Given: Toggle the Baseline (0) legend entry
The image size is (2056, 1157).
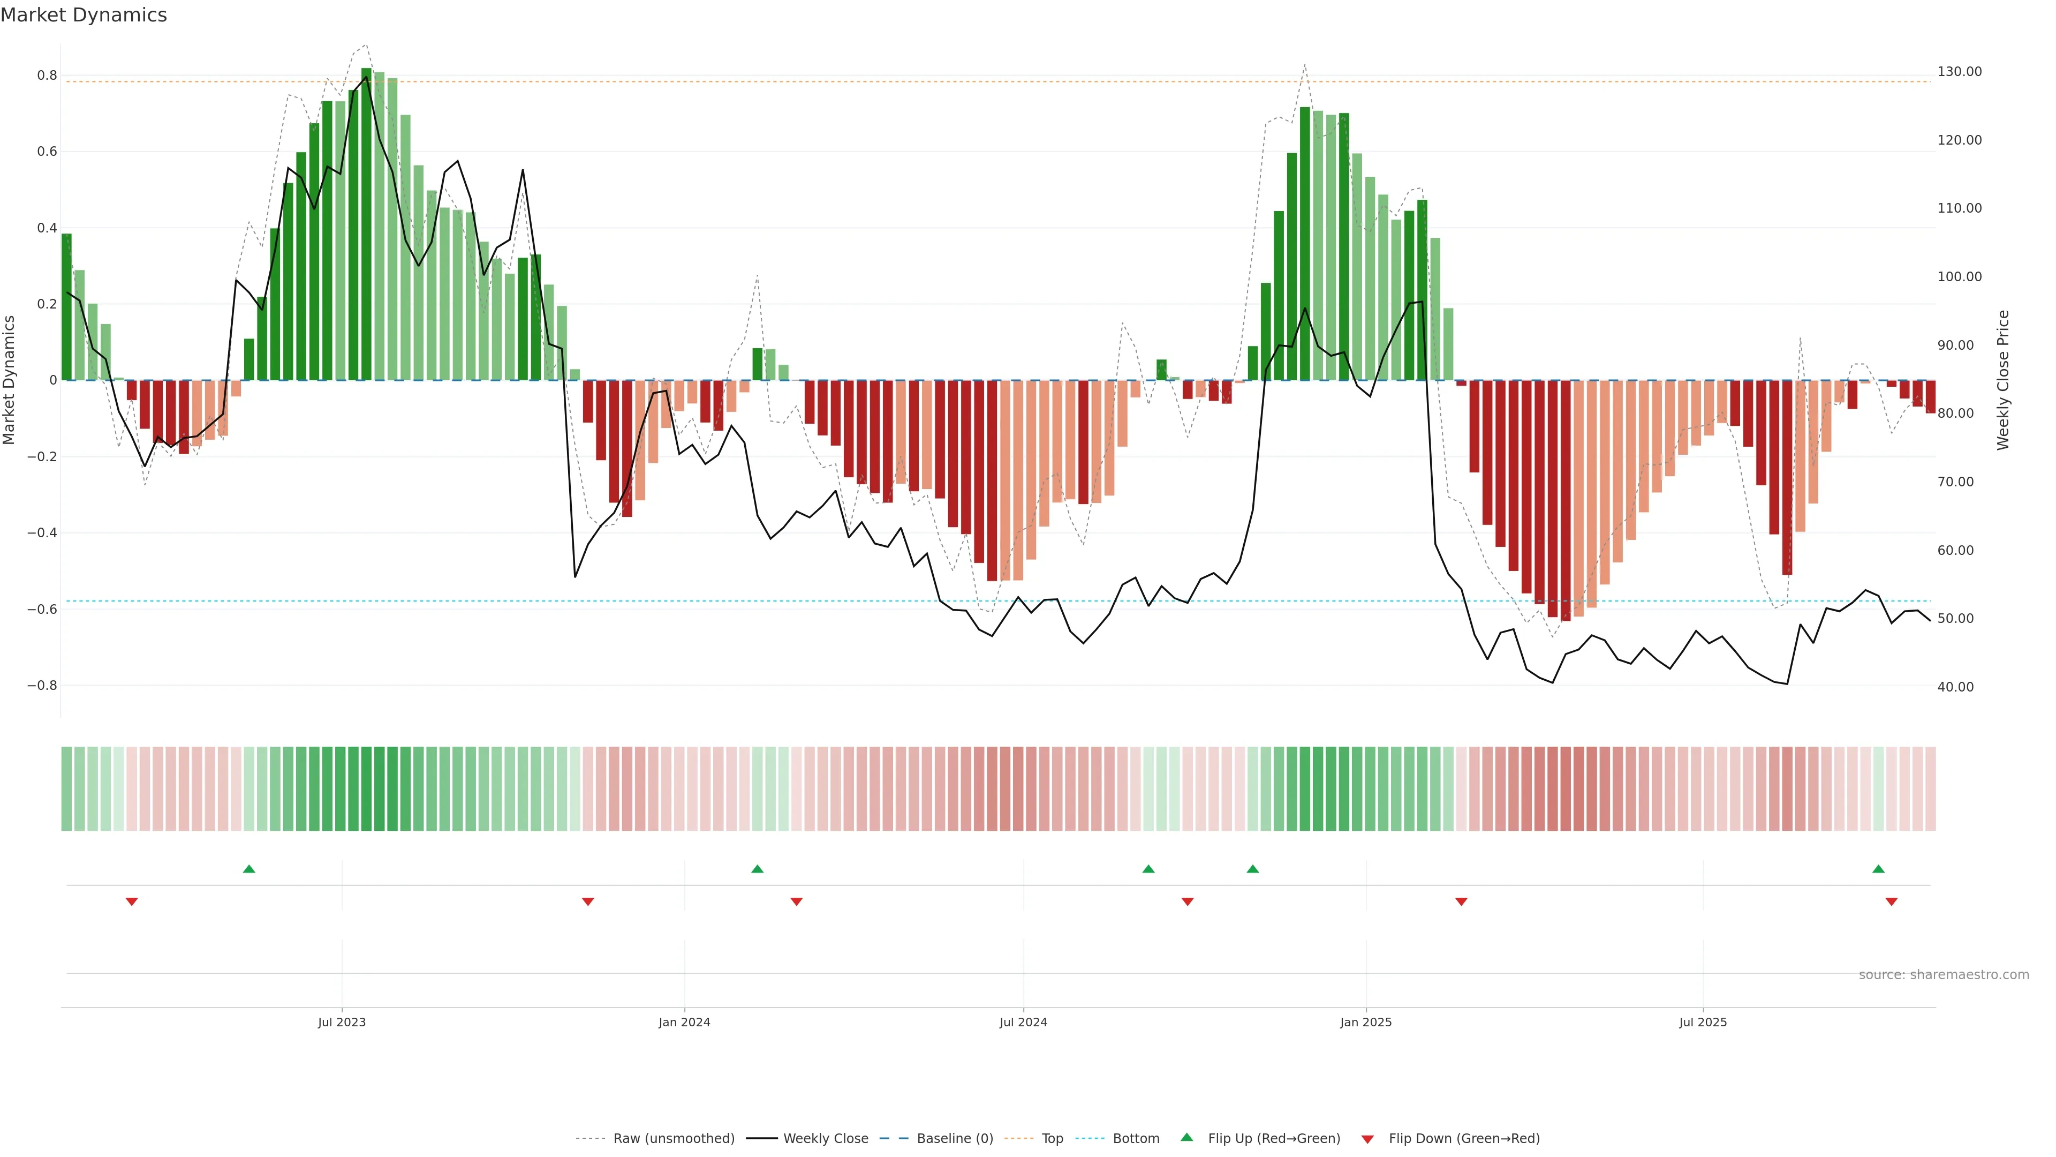Looking at the screenshot, I should 955,1139.
